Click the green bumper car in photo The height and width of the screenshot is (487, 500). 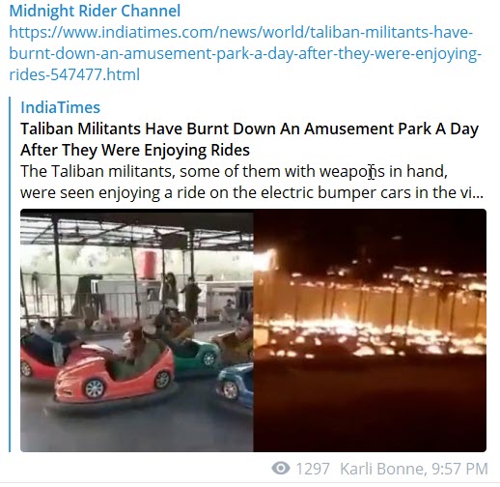(x=196, y=355)
